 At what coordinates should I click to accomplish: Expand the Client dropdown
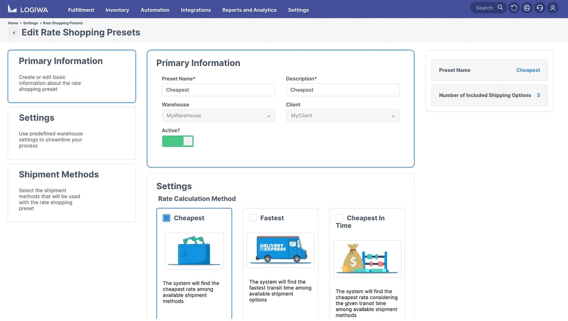[x=342, y=116]
